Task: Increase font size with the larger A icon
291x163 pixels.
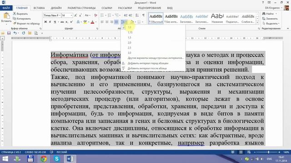Action: point(76,15)
